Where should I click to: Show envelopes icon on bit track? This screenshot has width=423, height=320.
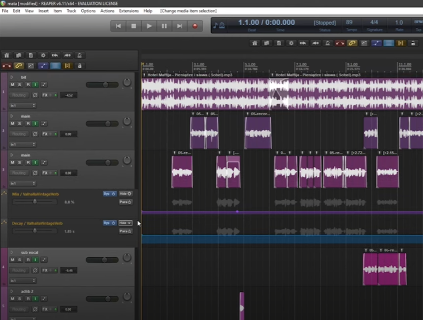pyautogui.click(x=44, y=85)
